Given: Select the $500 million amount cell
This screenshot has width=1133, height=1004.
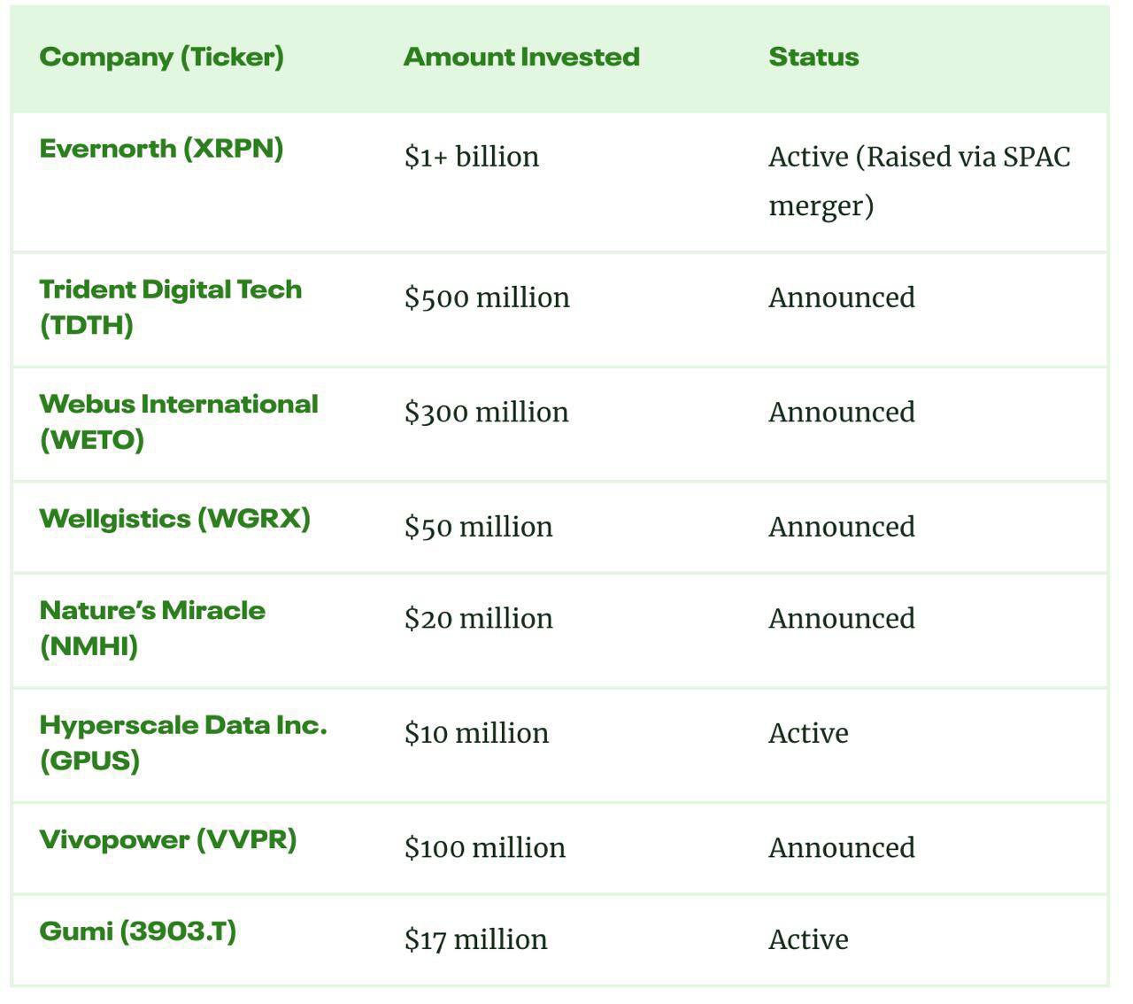Looking at the screenshot, I should pos(486,298).
